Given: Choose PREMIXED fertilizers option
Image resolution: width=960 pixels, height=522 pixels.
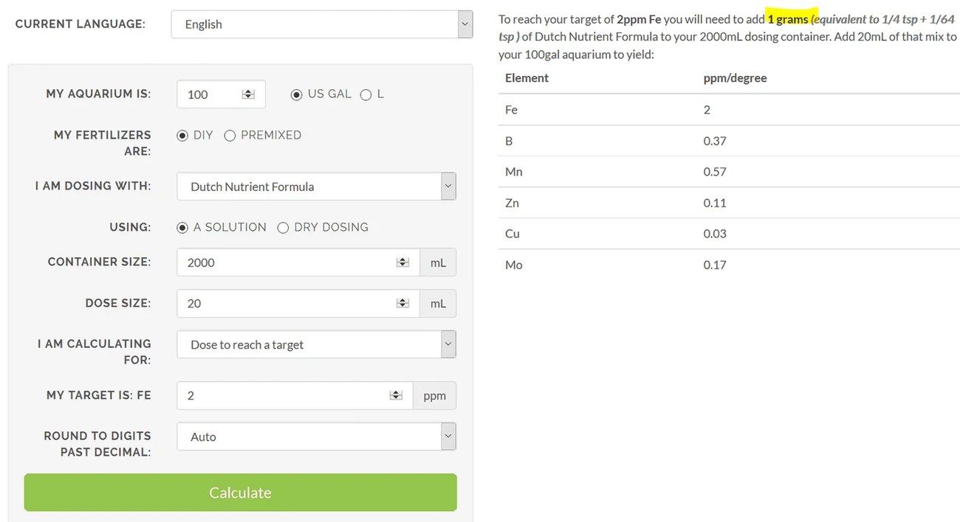Looking at the screenshot, I should (230, 136).
